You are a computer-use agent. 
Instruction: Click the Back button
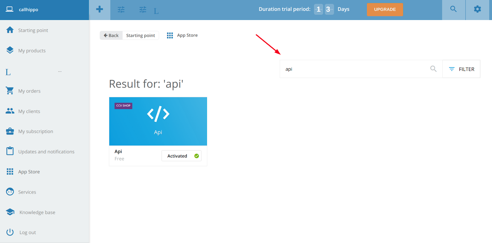111,35
